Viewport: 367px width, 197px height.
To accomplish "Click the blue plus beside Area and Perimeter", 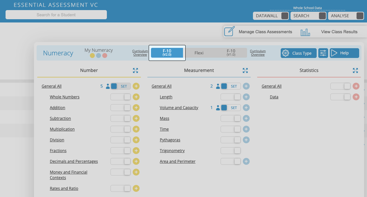I will click(246, 161).
